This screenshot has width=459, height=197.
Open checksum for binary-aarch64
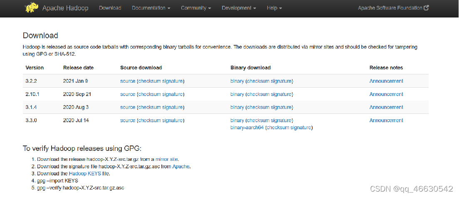[278, 128]
